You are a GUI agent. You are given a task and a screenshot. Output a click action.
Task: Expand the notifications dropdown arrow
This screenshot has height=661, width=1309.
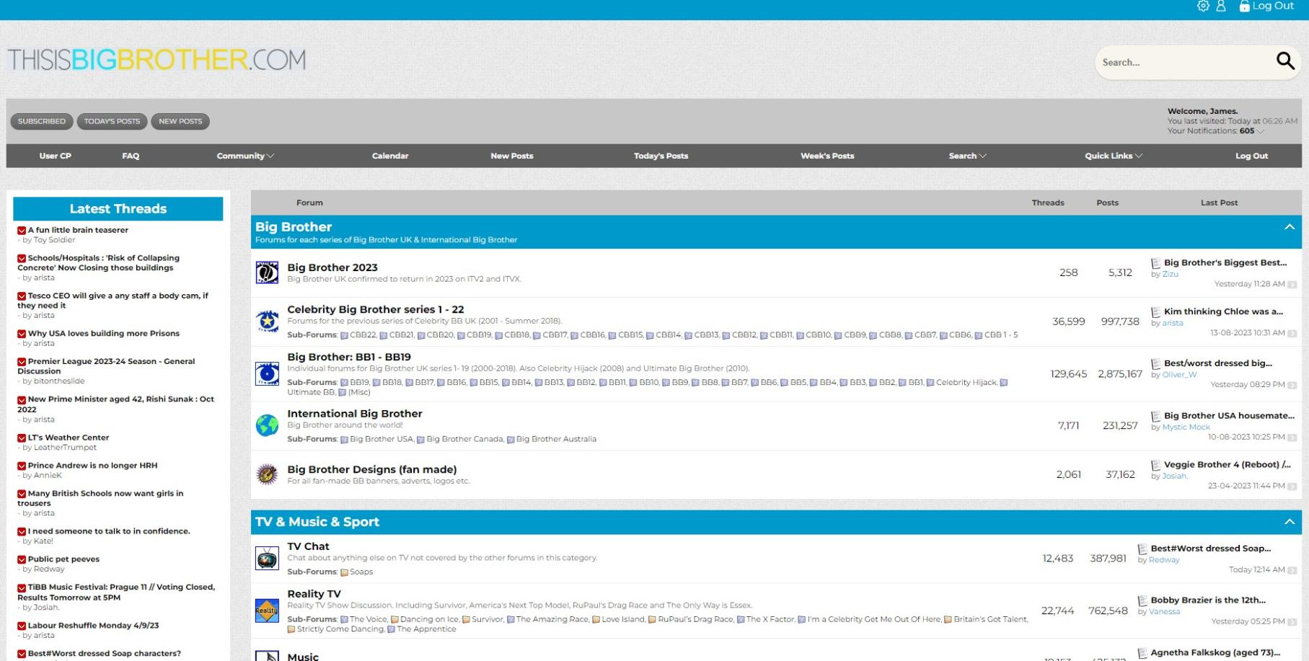pyautogui.click(x=1260, y=131)
